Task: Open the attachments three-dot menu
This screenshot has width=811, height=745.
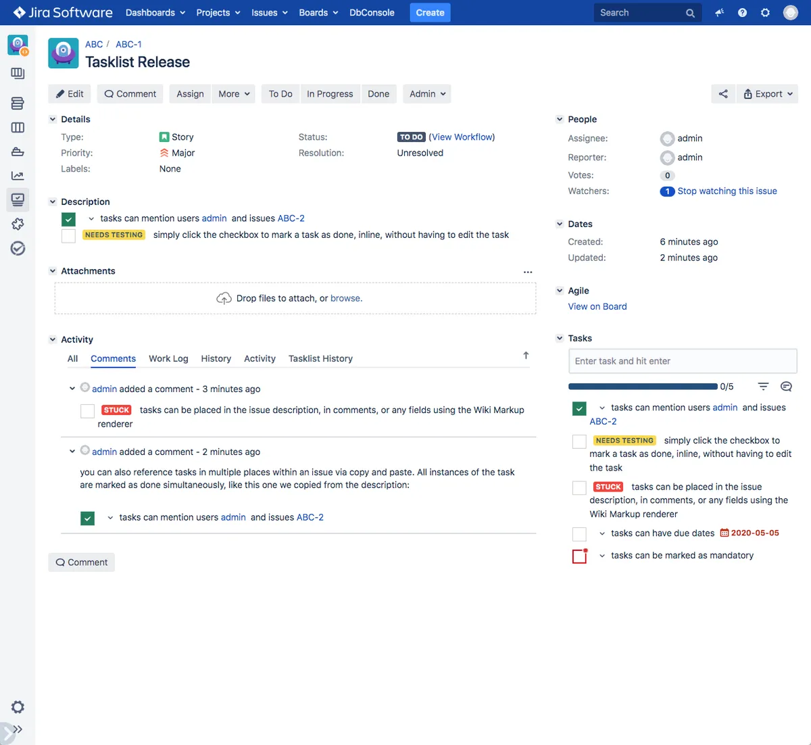Action: pos(528,272)
